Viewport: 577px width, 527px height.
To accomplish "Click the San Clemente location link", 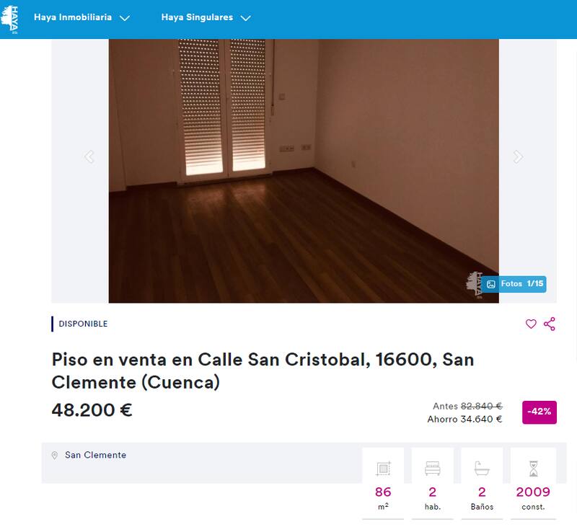I will click(x=96, y=455).
